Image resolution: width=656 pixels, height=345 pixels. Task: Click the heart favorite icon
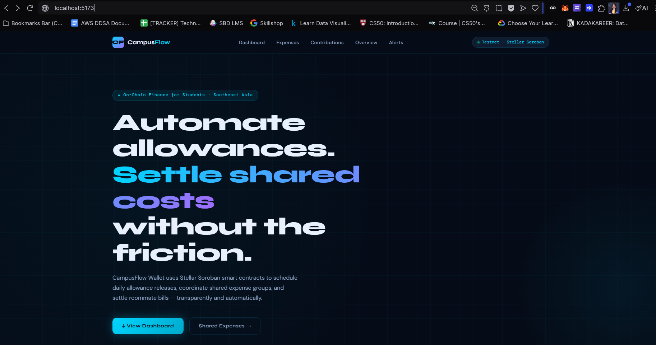535,8
